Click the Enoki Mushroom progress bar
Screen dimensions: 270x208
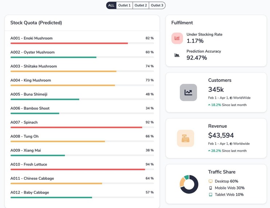click(x=82, y=43)
